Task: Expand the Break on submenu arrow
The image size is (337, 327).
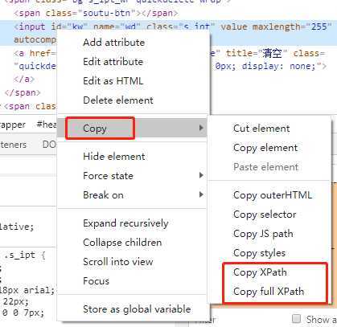Action: [201, 194]
